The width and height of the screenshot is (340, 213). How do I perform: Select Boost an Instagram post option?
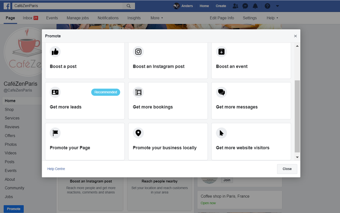point(168,60)
